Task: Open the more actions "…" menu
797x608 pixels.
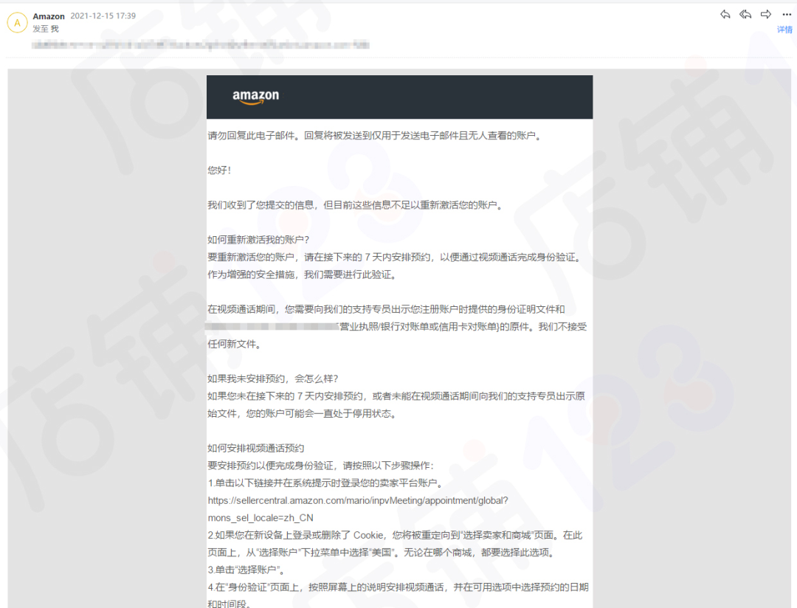Action: pyautogui.click(x=785, y=14)
